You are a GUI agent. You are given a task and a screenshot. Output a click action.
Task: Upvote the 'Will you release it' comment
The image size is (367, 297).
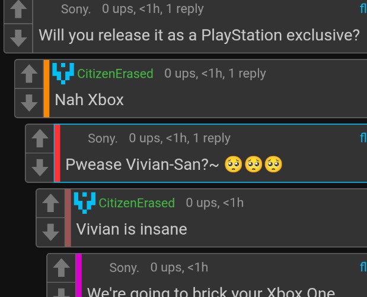[18, 11]
